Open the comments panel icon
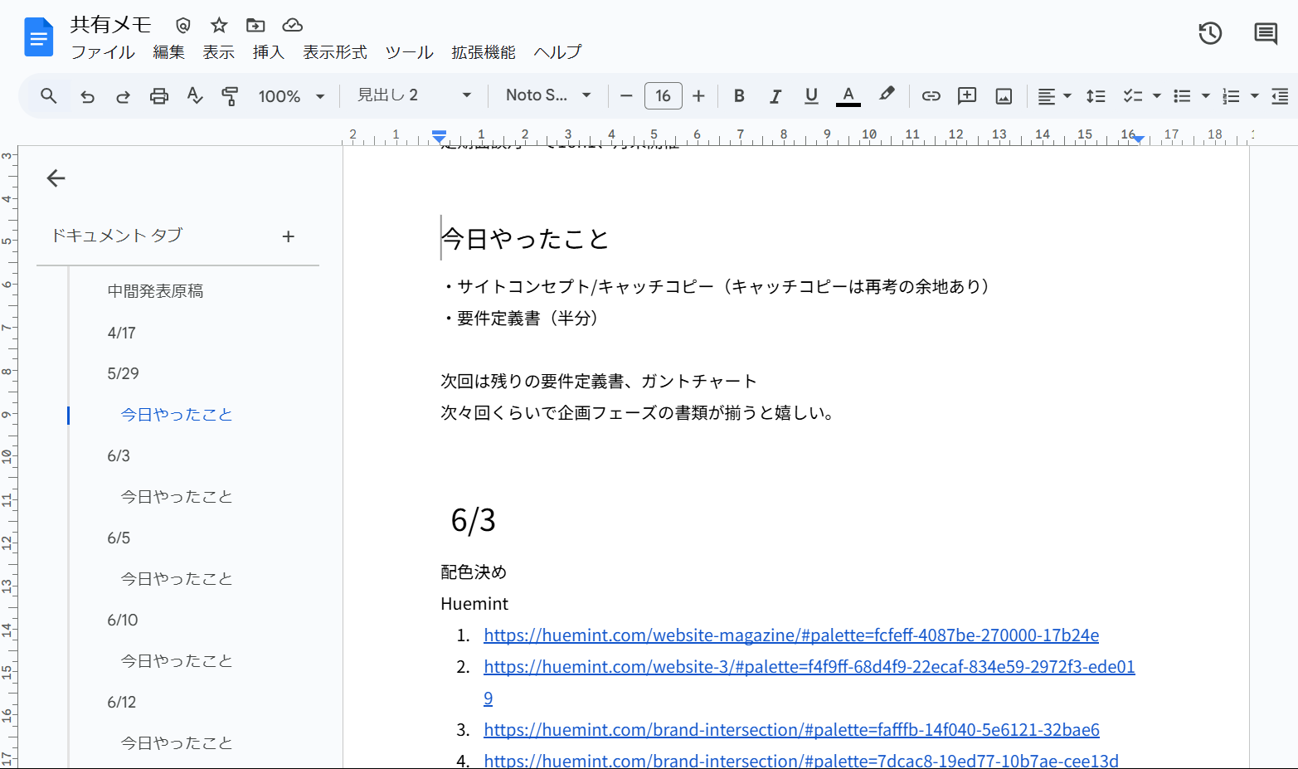Image resolution: width=1298 pixels, height=769 pixels. coord(1266,33)
